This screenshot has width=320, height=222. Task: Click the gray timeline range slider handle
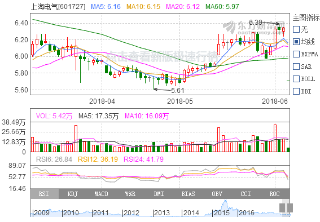point(286,207)
